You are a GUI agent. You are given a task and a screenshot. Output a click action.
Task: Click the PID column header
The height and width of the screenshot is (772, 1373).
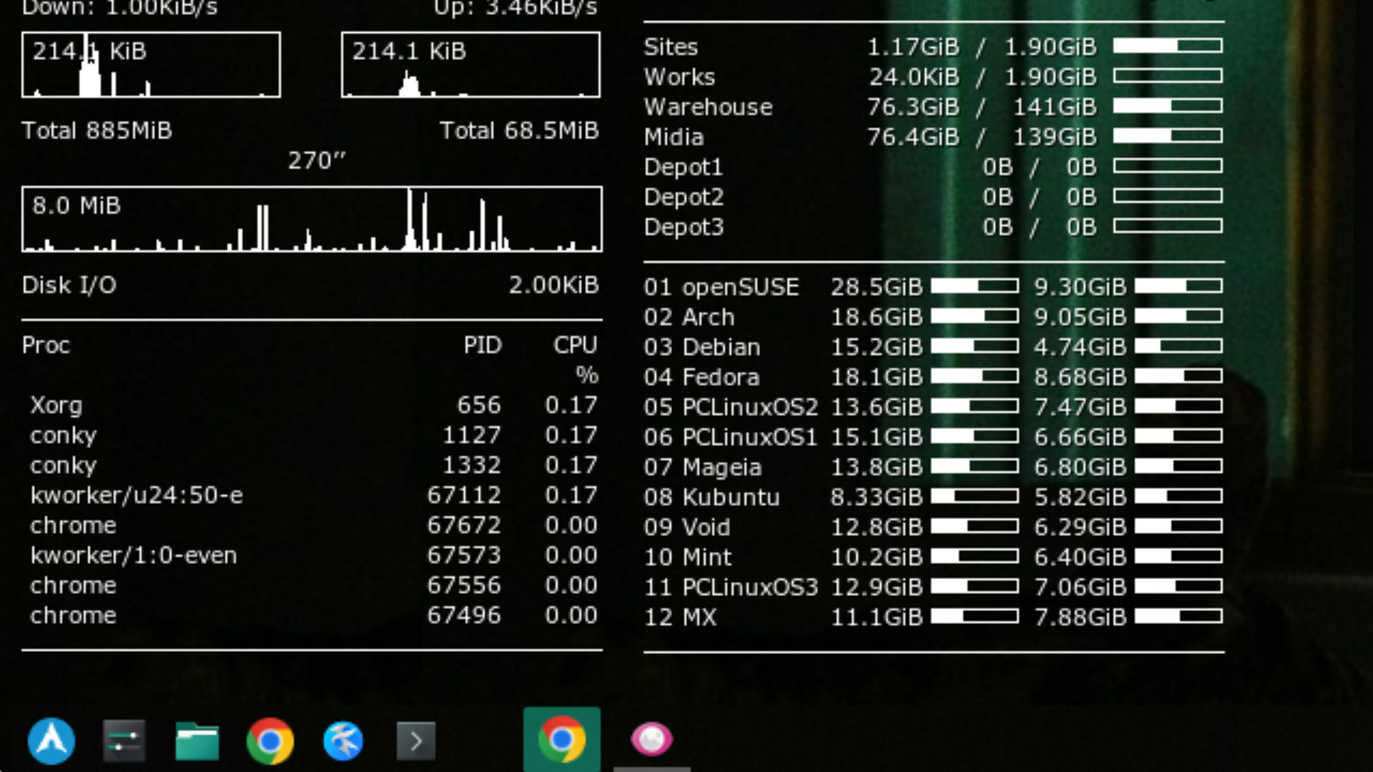point(482,345)
